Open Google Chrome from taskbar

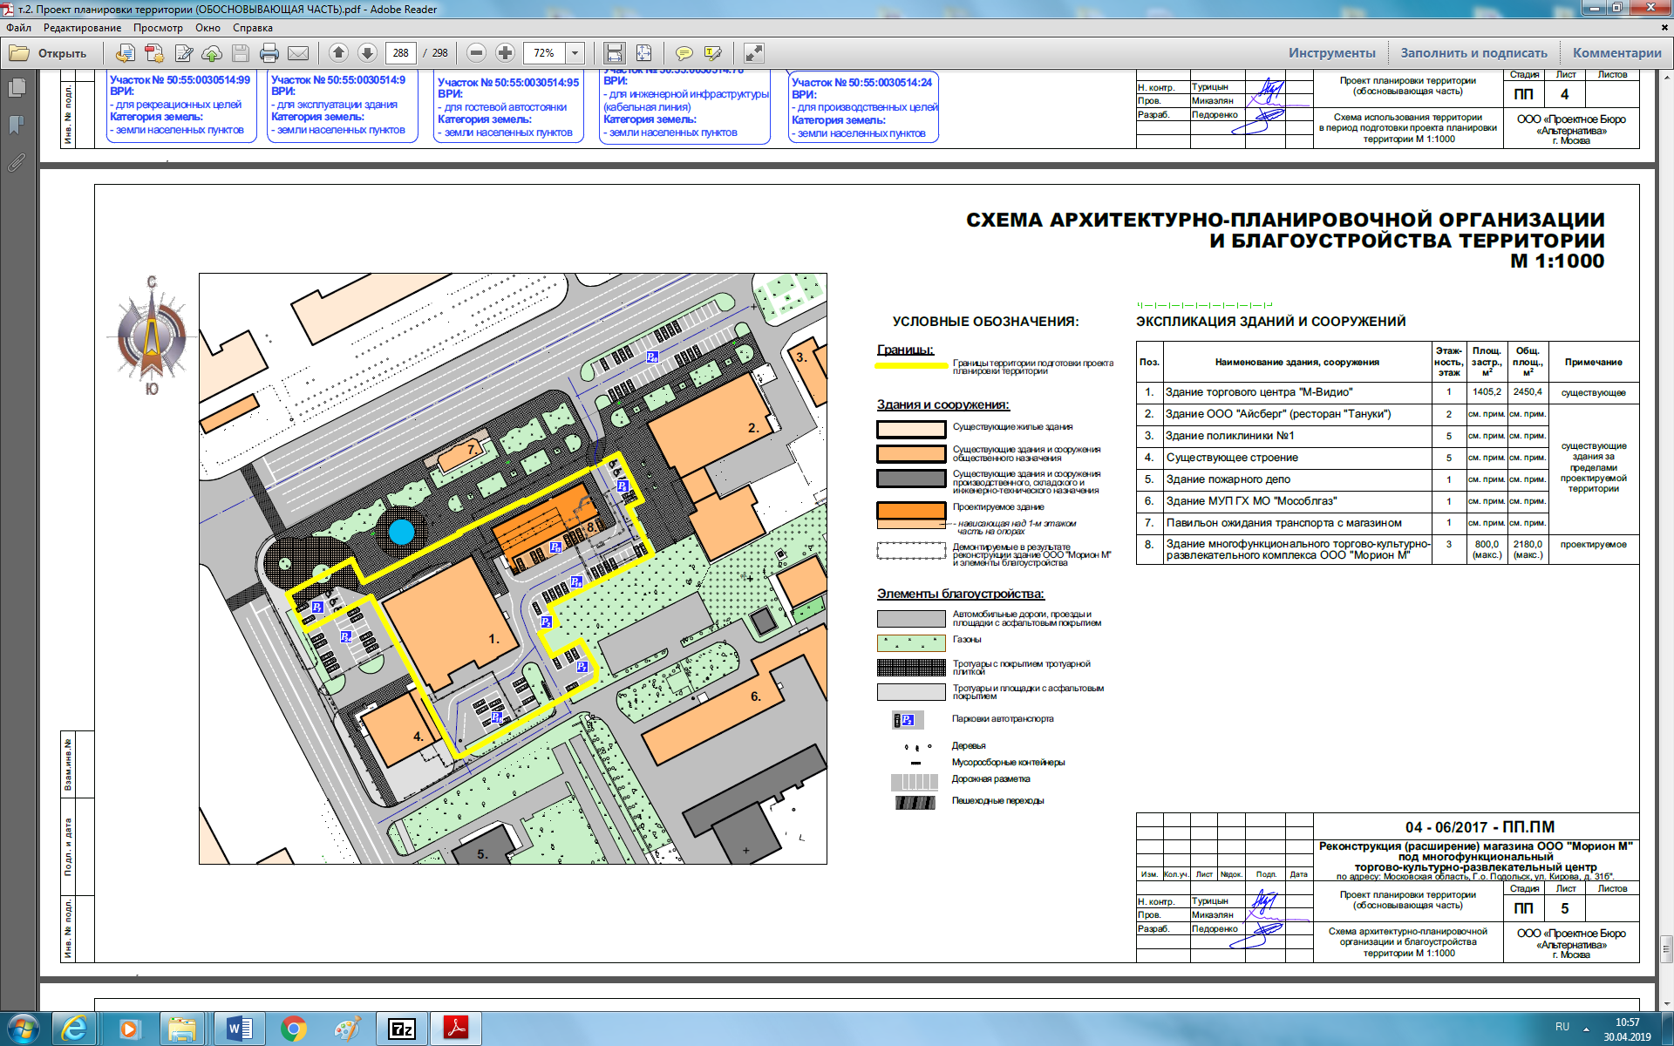294,1029
